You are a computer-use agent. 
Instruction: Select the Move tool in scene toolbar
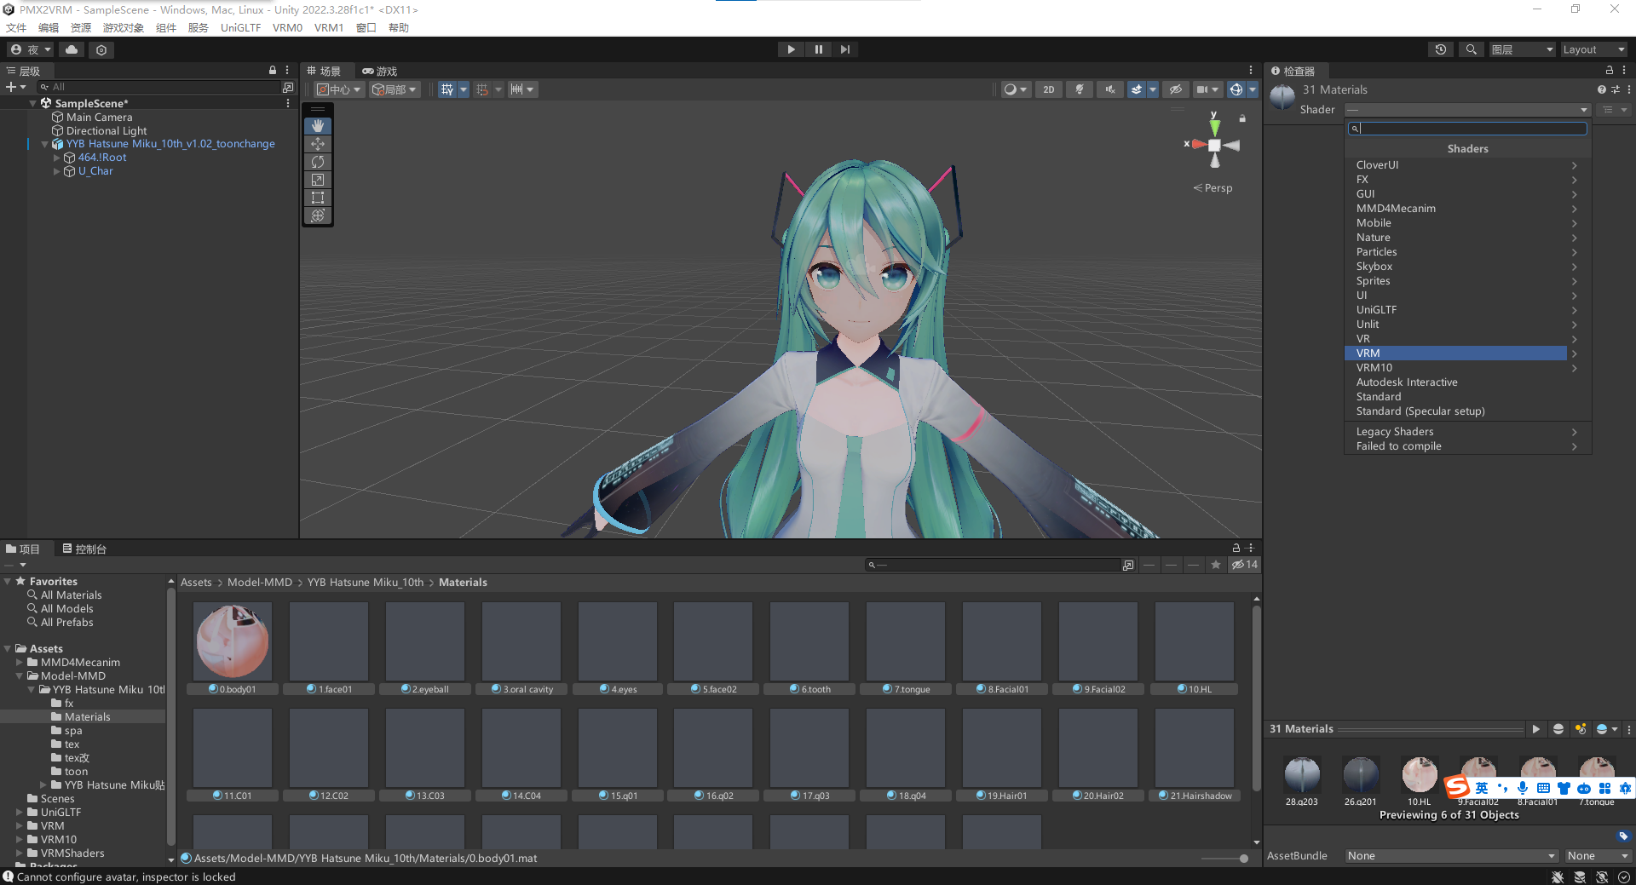(318, 144)
